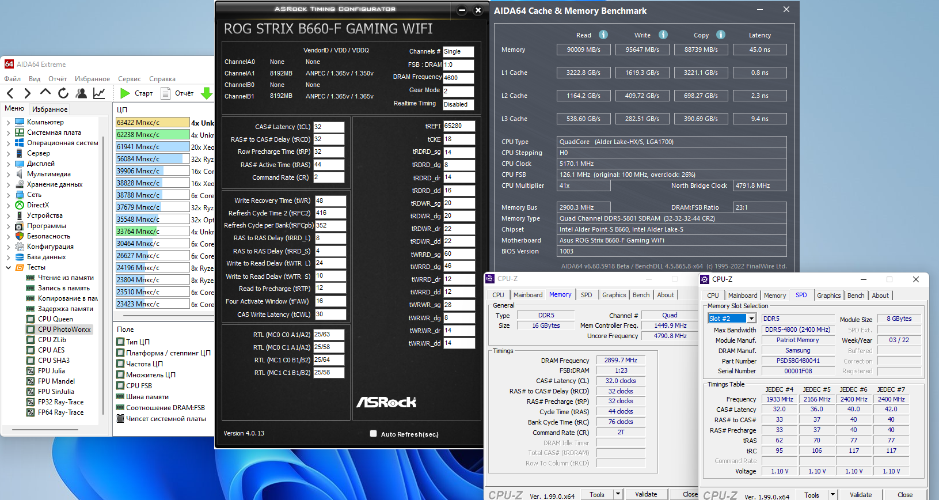Expand the Дисплей tree node

click(8, 164)
